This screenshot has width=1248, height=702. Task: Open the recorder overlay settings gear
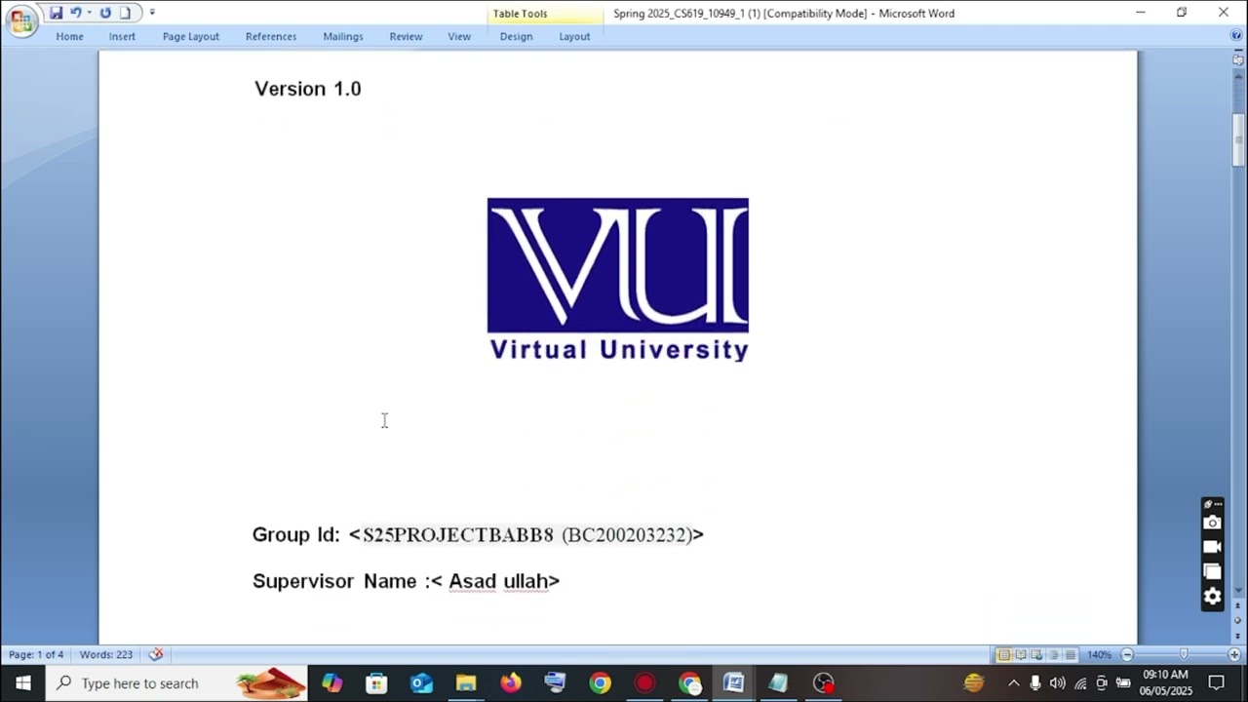[x=1212, y=597]
